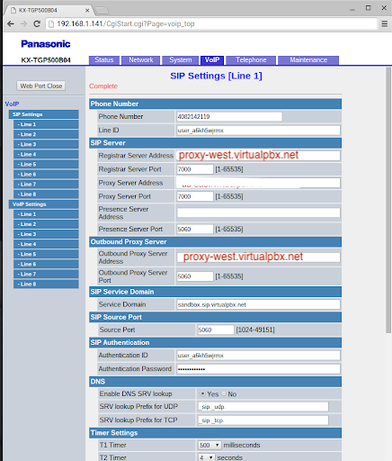Open VoIP Settings sidebar section
Image resolution: width=392 pixels, height=461 pixels.
(44, 204)
